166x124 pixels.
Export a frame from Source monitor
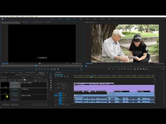[58, 69]
